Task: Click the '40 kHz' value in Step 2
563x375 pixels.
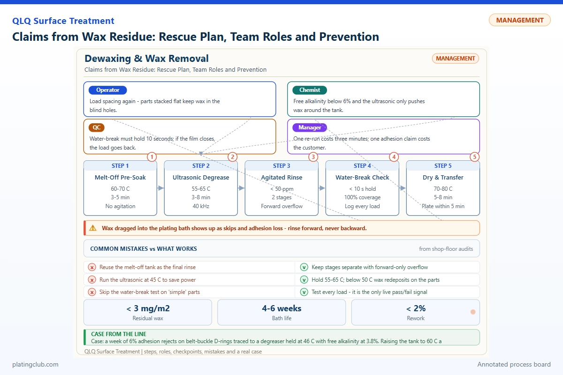Action: 201,206
